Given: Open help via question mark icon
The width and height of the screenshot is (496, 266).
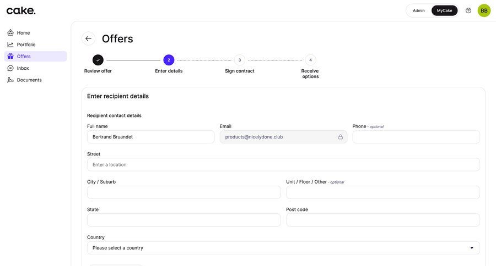Looking at the screenshot, I should point(468,10).
